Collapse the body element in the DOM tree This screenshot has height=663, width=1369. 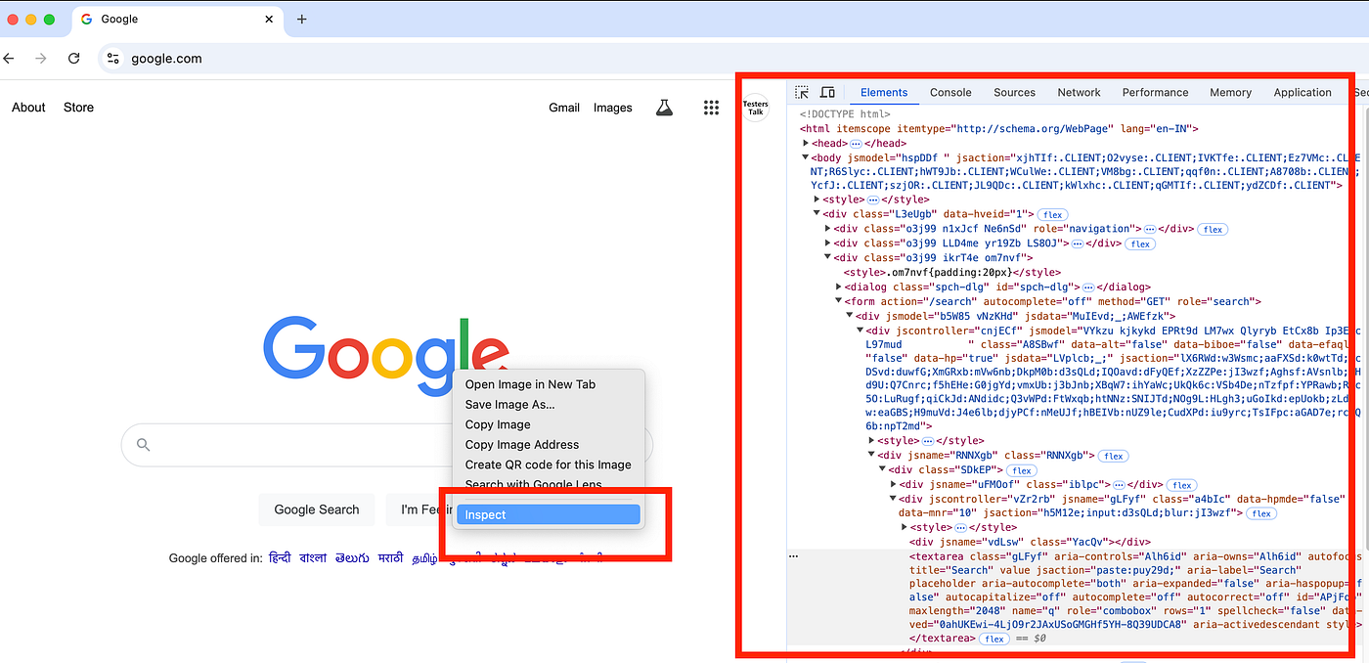(808, 156)
